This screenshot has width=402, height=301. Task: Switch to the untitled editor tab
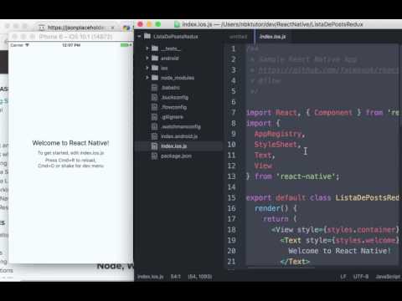238,37
